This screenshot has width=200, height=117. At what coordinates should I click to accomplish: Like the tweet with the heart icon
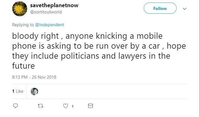click(x=66, y=106)
